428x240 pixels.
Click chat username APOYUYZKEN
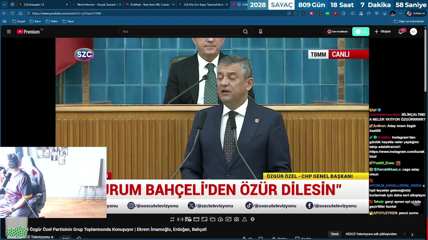[385, 213]
